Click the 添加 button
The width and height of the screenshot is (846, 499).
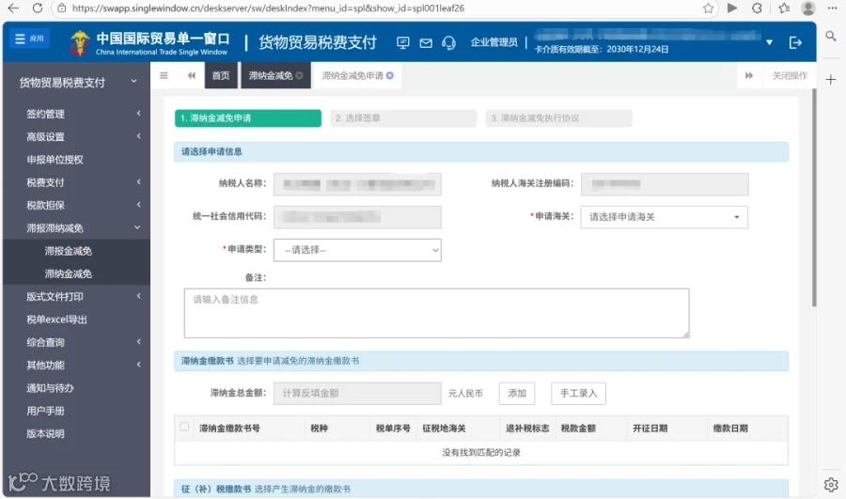(x=516, y=393)
